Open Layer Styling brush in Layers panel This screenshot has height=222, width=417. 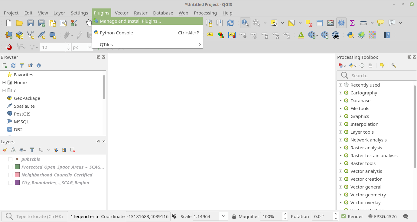5,150
